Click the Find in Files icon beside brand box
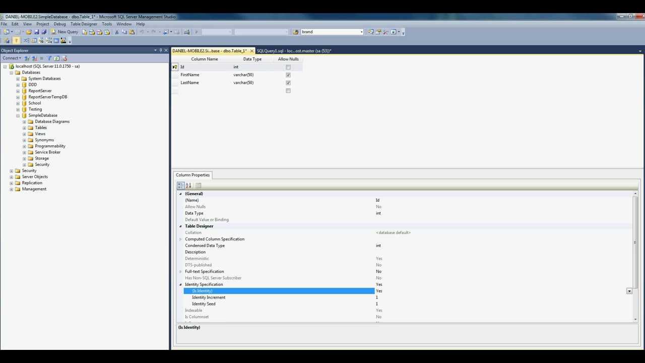The height and width of the screenshot is (363, 645). 296,32
